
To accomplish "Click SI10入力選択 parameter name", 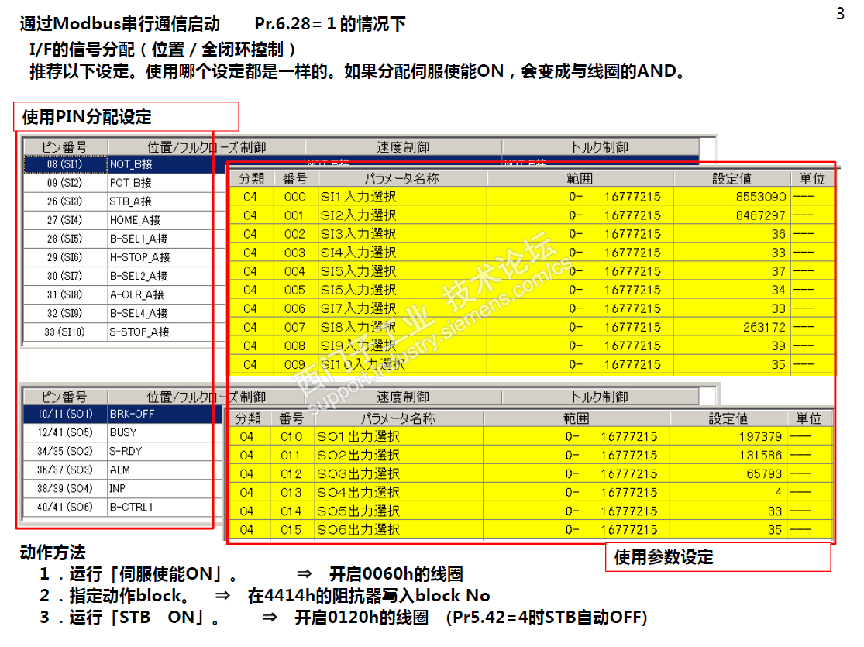I will click(363, 365).
